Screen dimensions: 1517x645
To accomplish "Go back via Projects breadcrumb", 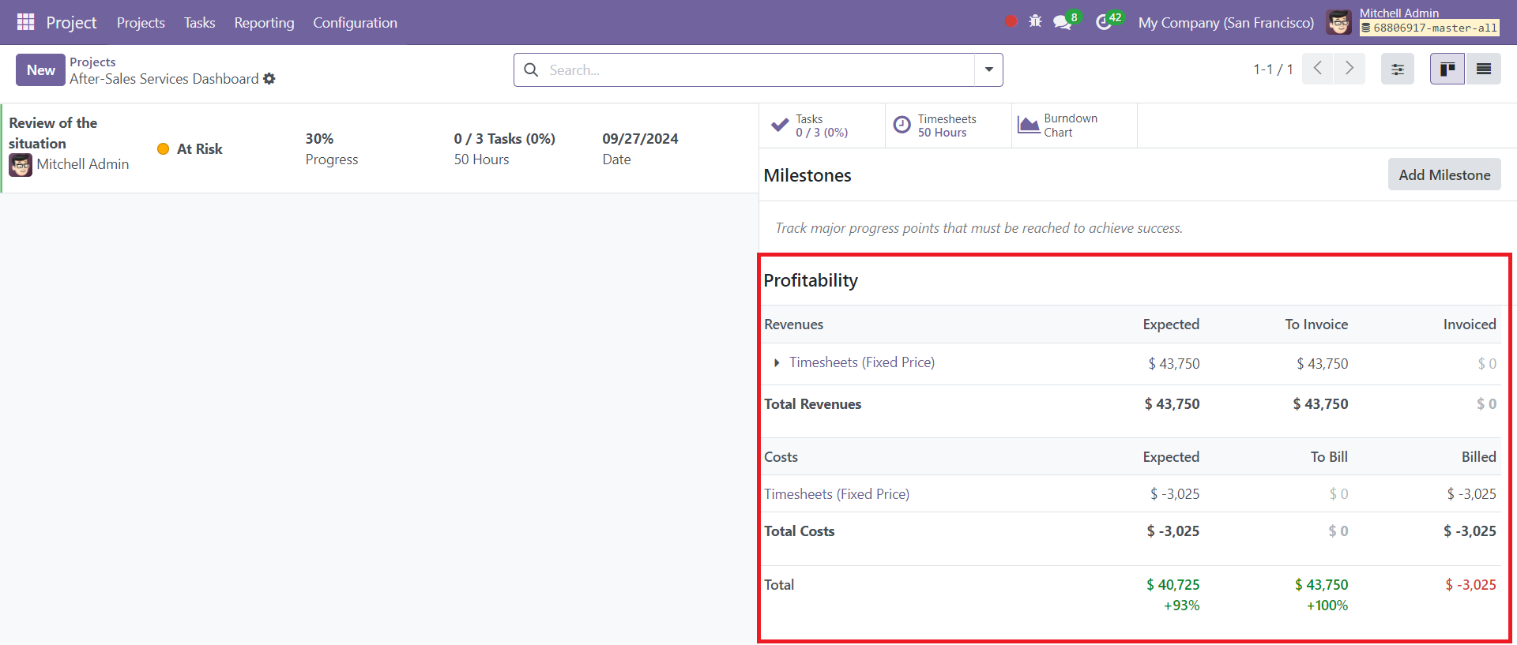I will [x=92, y=62].
